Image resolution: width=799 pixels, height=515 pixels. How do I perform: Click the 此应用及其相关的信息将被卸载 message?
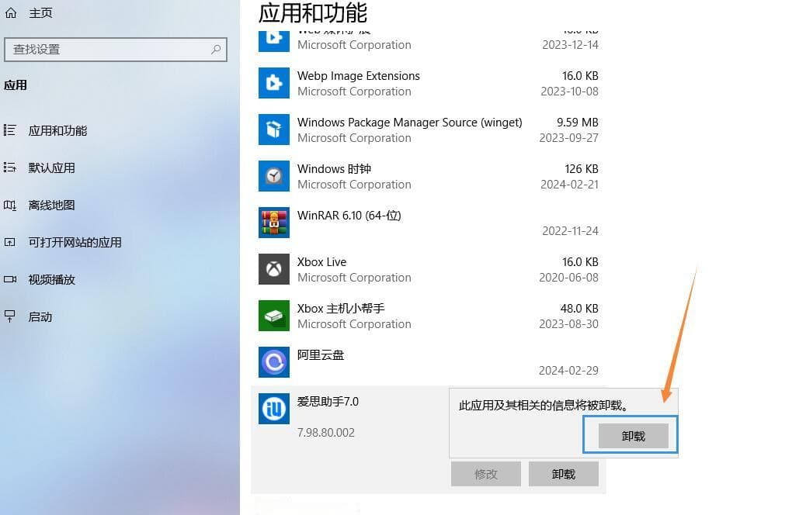click(x=544, y=406)
